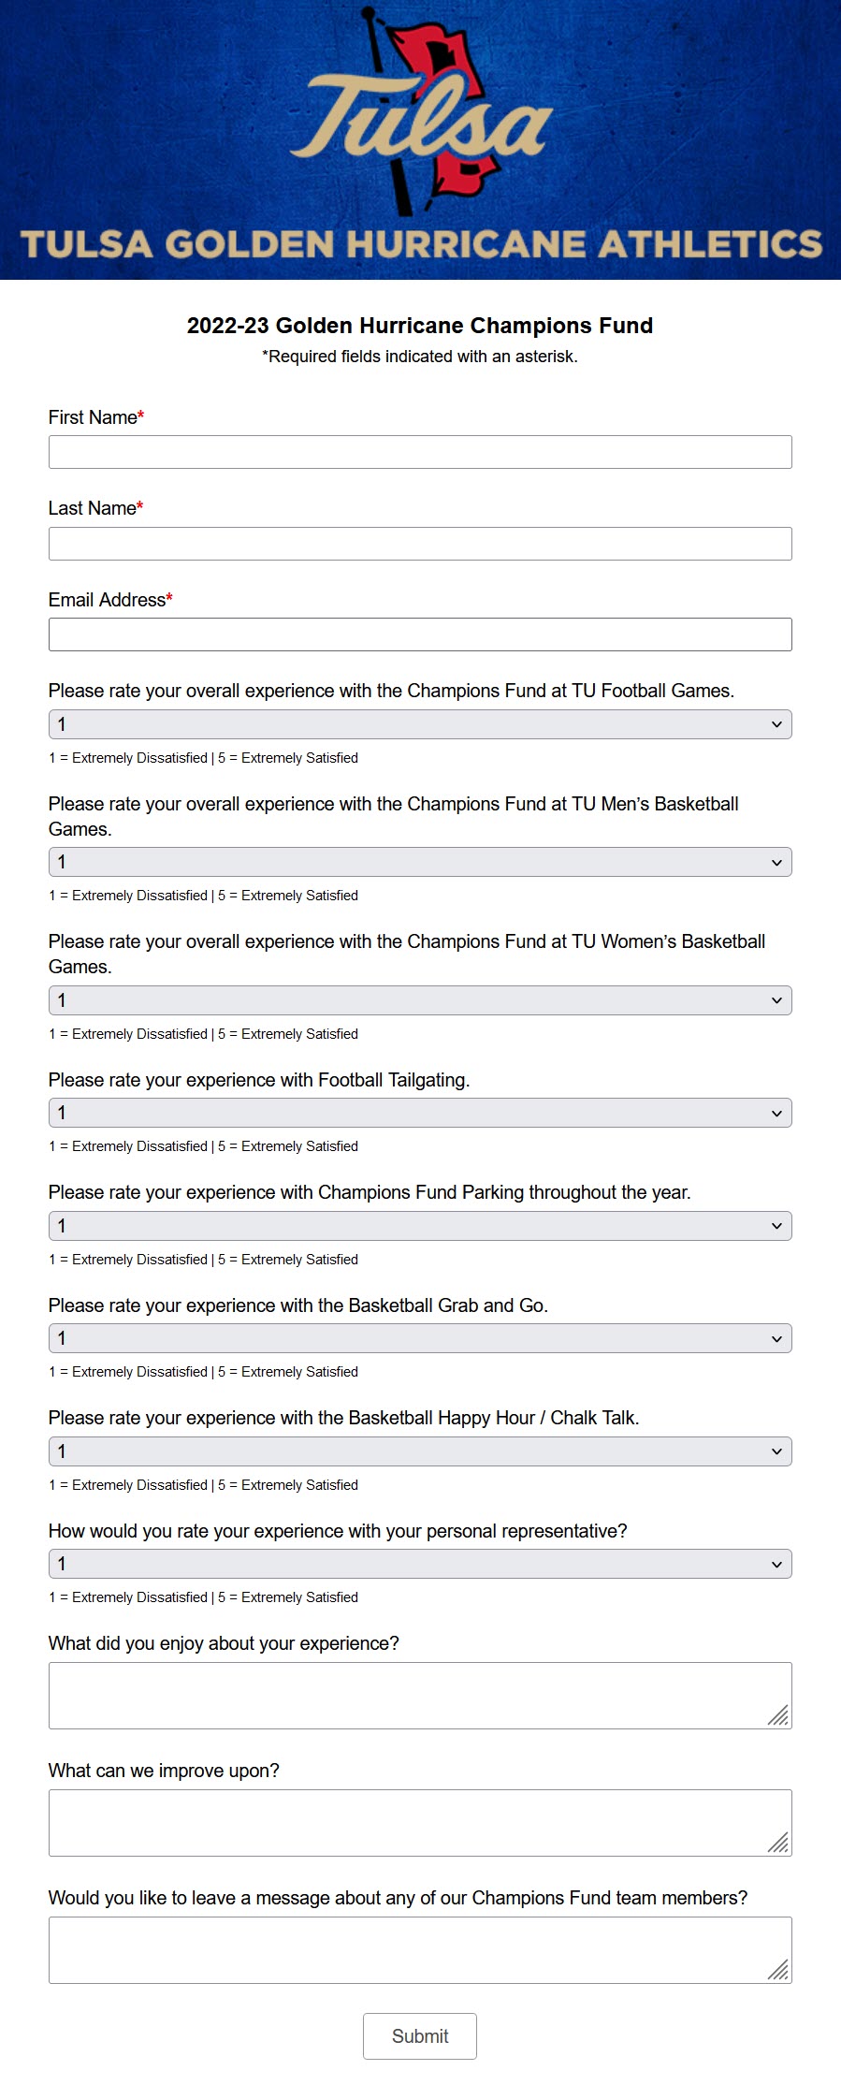Grab resize handle of the enjoy-experience textarea
The height and width of the screenshot is (2085, 841).
pyautogui.click(x=779, y=1716)
